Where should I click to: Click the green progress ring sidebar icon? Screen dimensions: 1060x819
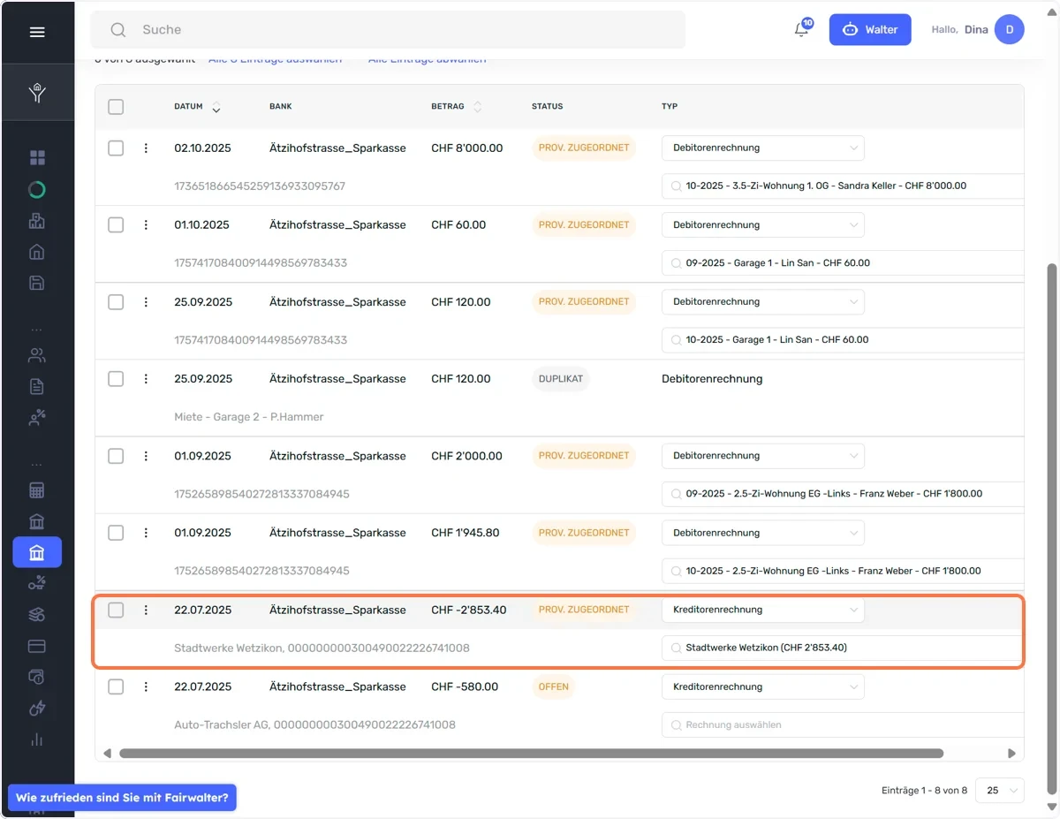pyautogui.click(x=37, y=190)
